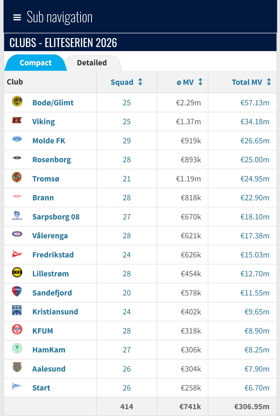Select the Compact tab
The image size is (280, 416).
click(36, 63)
